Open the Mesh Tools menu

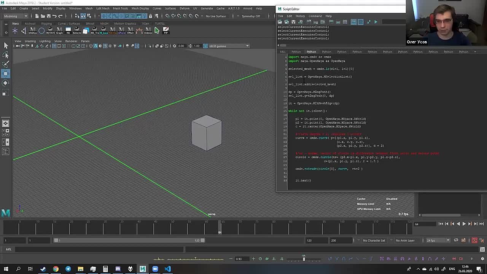pos(120,8)
